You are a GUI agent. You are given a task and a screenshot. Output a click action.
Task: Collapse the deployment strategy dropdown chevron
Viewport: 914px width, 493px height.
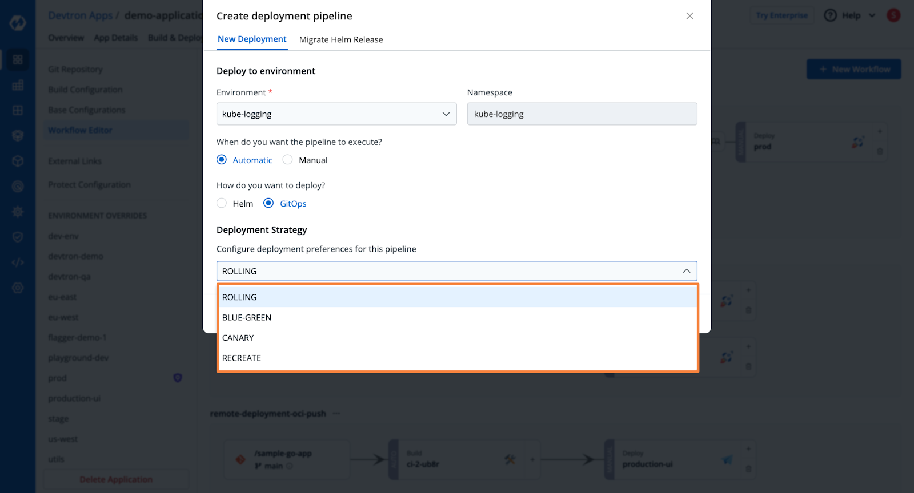687,271
